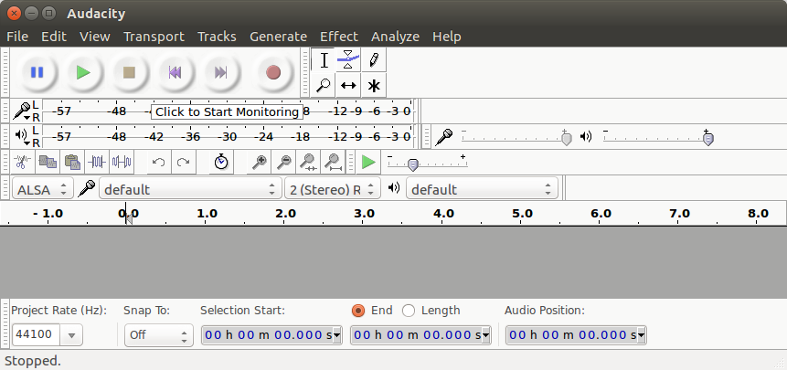Click the Pause transport button
Screen dimensions: 787x370
(x=37, y=73)
